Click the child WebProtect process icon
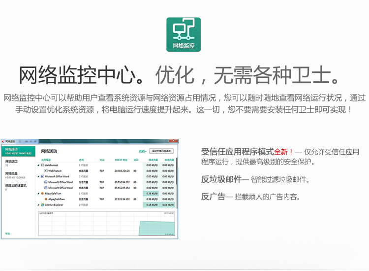The height and width of the screenshot is (271, 369). (x=46, y=170)
